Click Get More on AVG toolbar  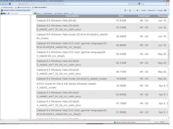point(66,13)
